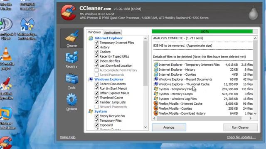The width and height of the screenshot is (266, 149).
Task: Click up arrow of checklist scrollbar
Action: coord(145,38)
